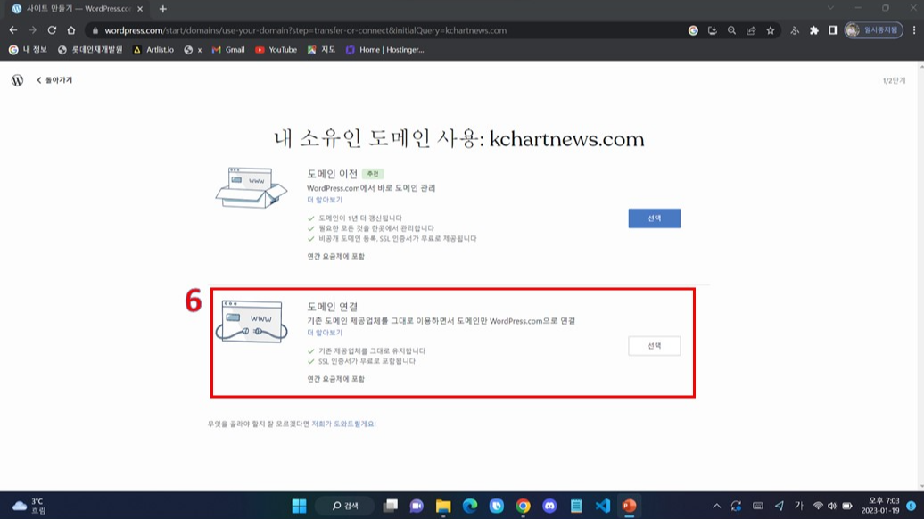Open 더 알아보기 under 도메인 연결
Viewport: 924px width, 519px height.
(x=325, y=333)
